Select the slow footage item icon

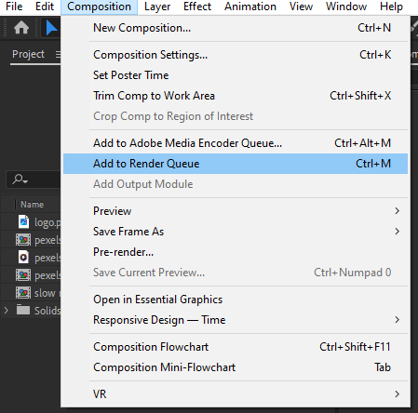pyautogui.click(x=23, y=293)
